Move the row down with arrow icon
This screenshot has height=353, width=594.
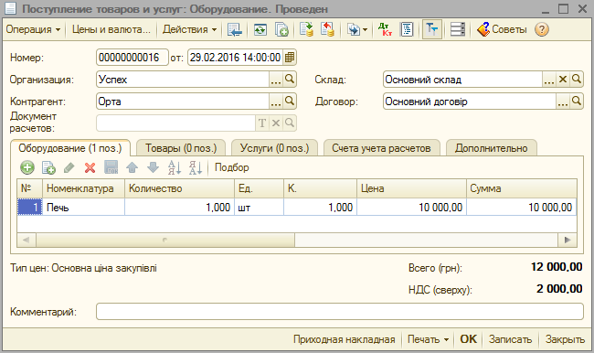(153, 167)
